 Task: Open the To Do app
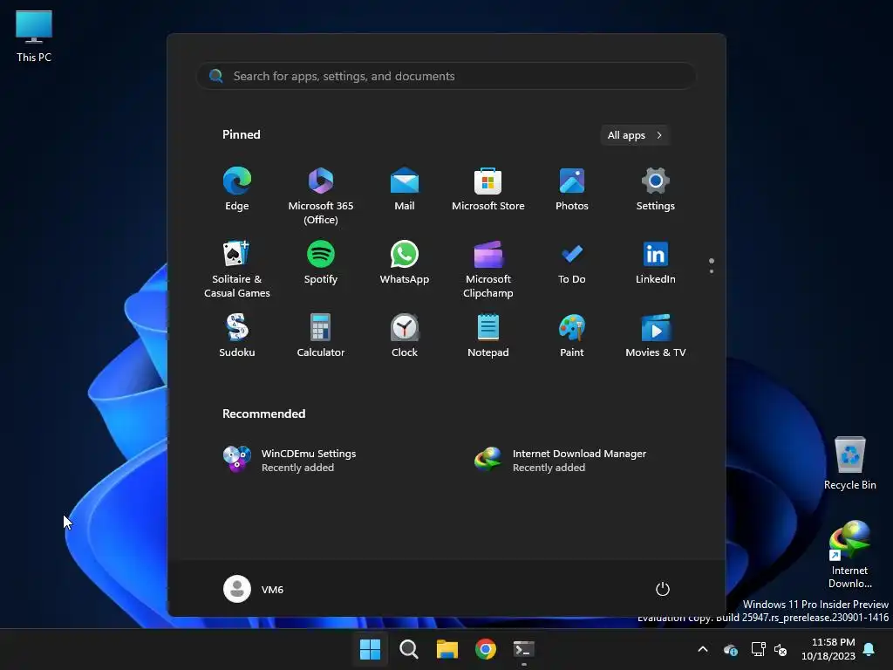click(572, 263)
